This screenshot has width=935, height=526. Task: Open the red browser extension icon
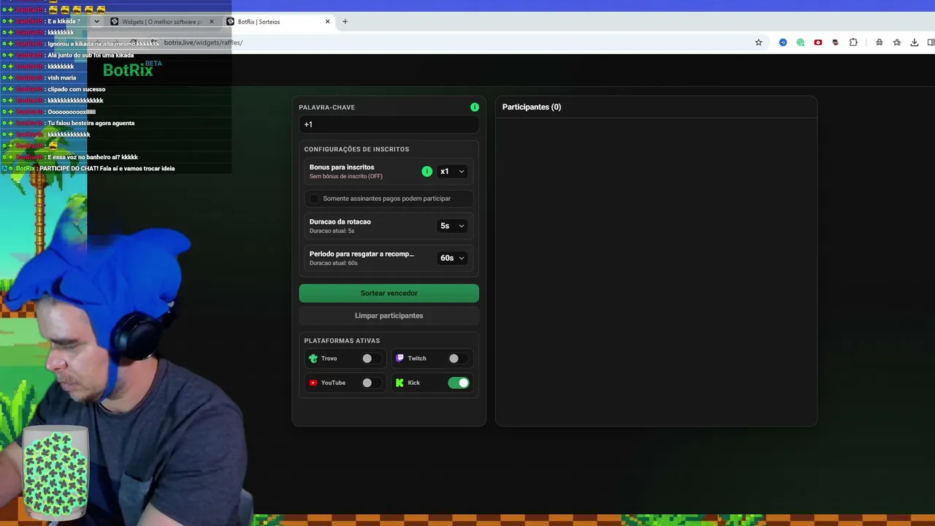(x=818, y=42)
